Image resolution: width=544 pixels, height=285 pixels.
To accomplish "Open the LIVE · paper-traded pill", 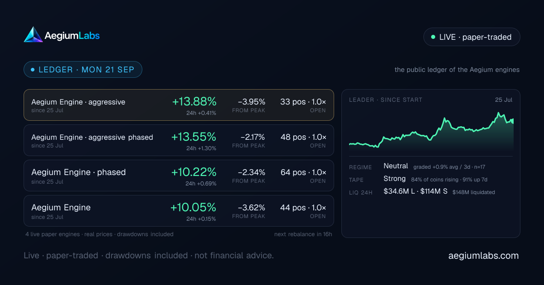I will pos(471,37).
